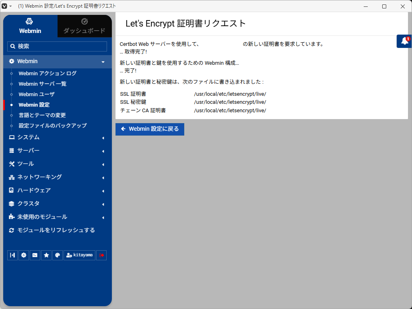This screenshot has width=412, height=309.
Task: Switch to ダッシュボード tab
Action: click(x=84, y=26)
